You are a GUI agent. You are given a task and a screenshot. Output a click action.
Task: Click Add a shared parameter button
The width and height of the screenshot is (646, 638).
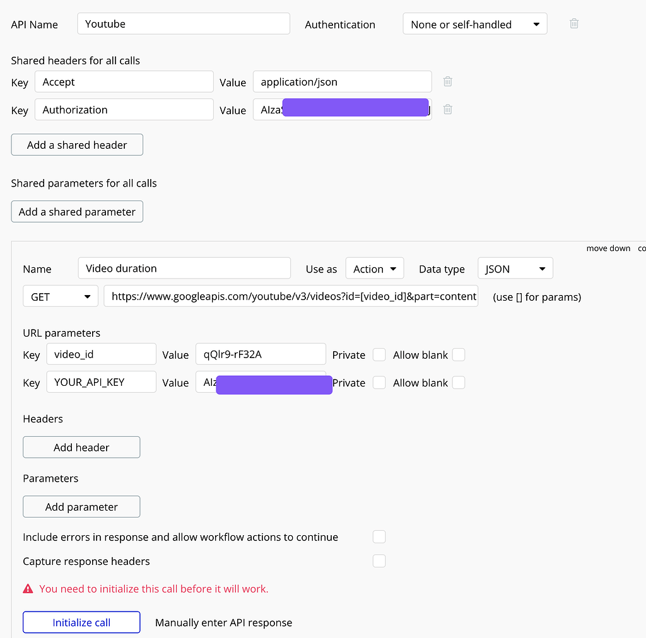pos(77,212)
